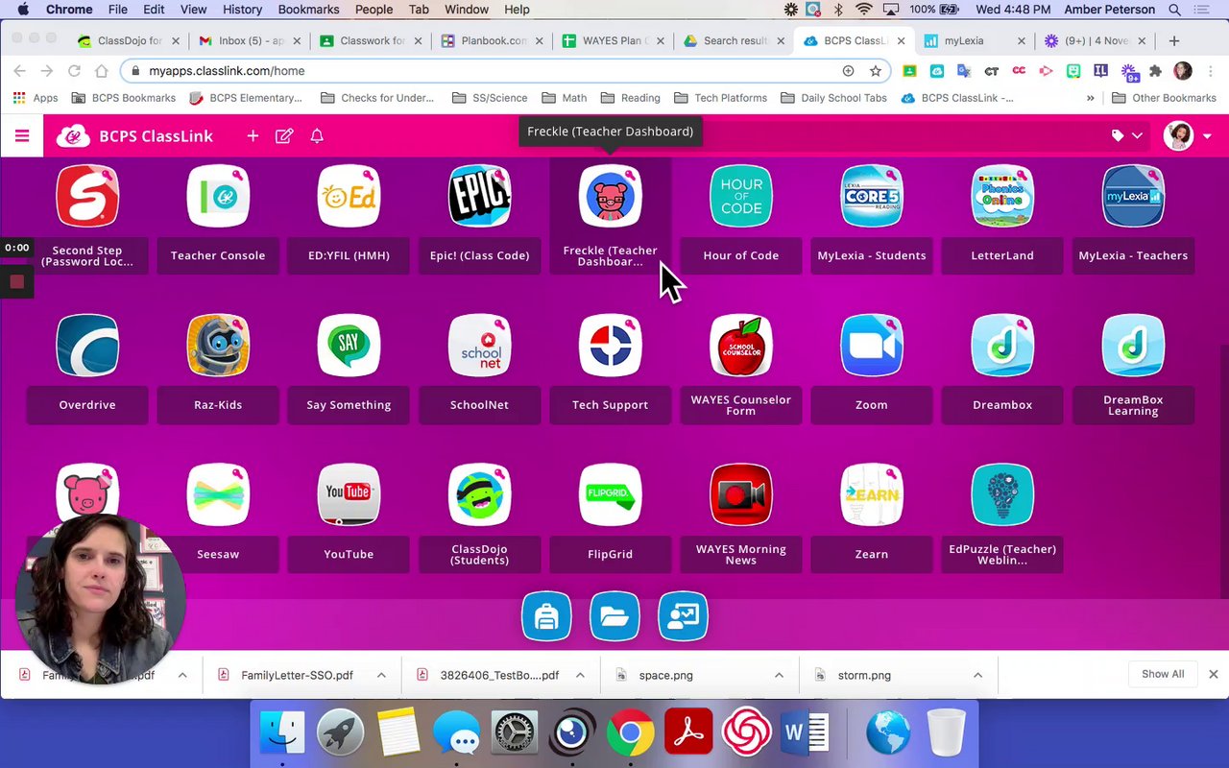Open My Classes presentation icon at bottom
The width and height of the screenshot is (1229, 768).
683,616
